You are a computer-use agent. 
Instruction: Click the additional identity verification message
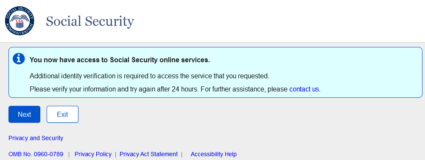(149, 76)
